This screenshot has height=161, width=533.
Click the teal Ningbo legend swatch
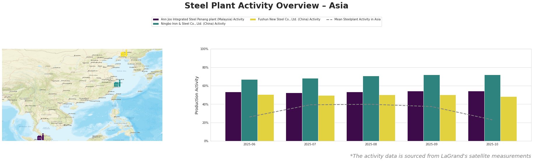tap(156, 24)
